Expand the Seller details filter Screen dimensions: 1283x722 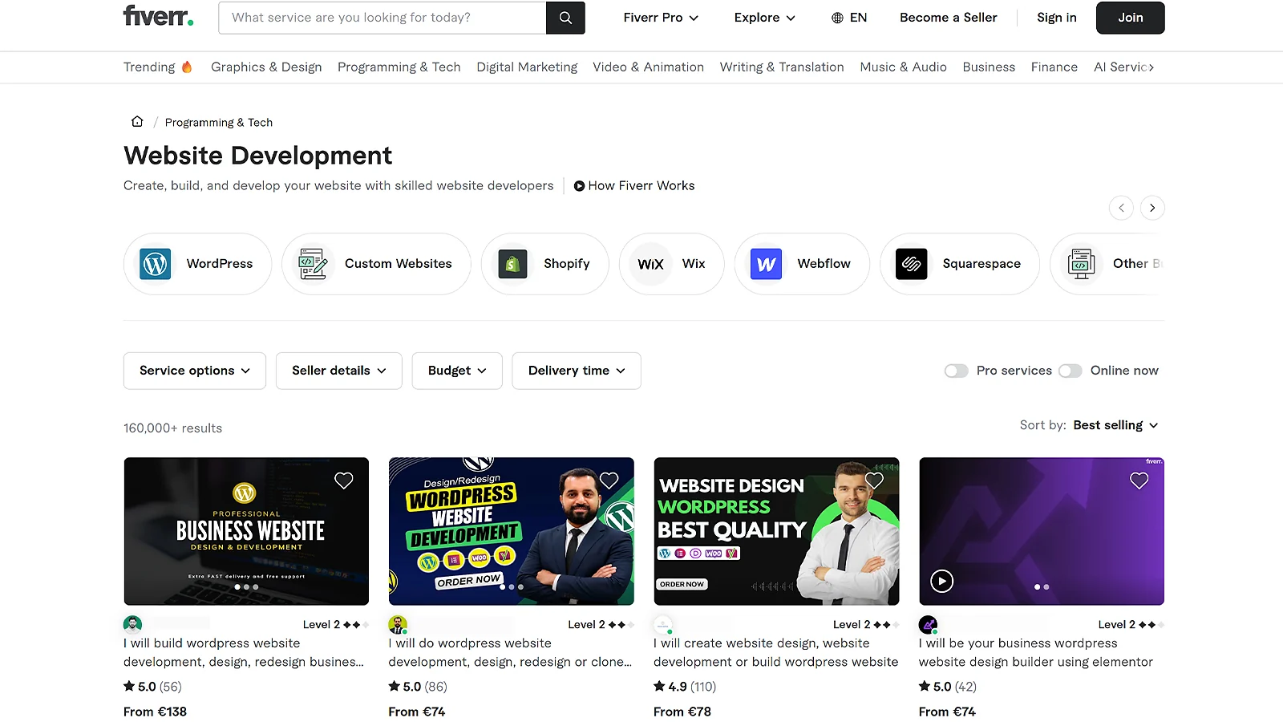tap(339, 371)
